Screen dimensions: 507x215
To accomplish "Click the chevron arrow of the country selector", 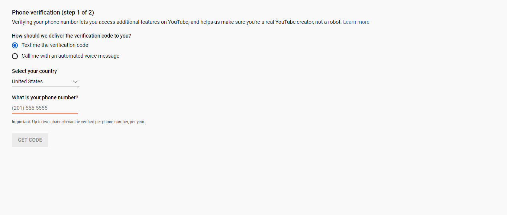I will pos(75,82).
